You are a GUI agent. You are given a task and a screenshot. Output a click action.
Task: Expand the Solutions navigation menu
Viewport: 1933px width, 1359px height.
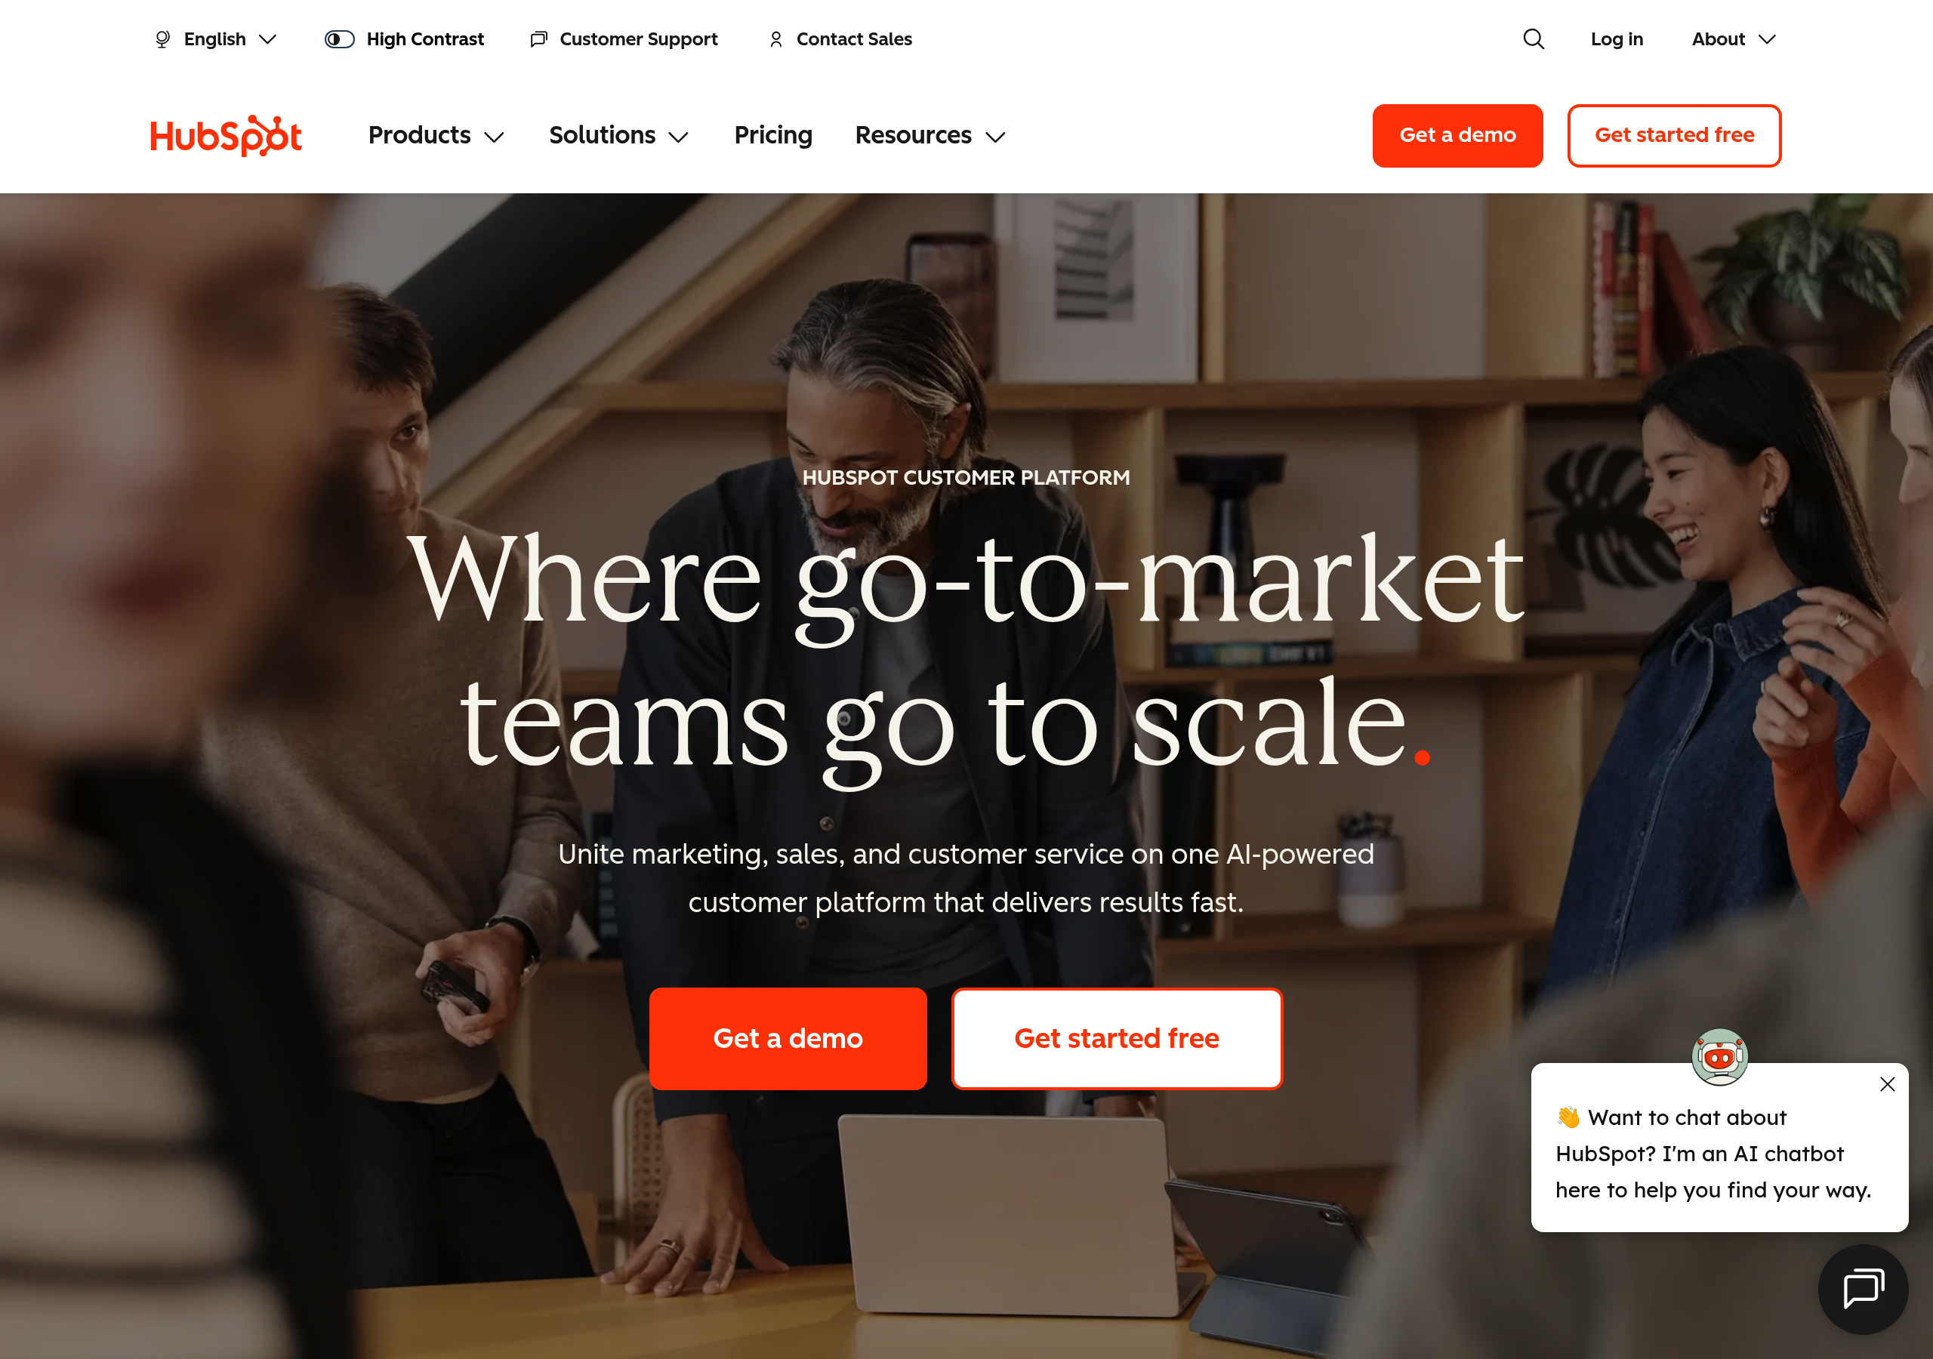(x=619, y=136)
